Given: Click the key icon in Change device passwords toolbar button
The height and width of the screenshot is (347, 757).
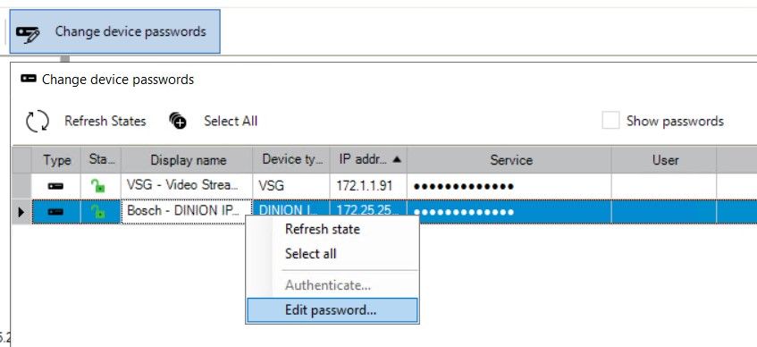Looking at the screenshot, I should tap(29, 33).
